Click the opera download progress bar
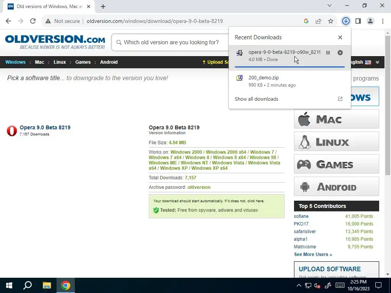The width and height of the screenshot is (391, 293). point(289,67)
